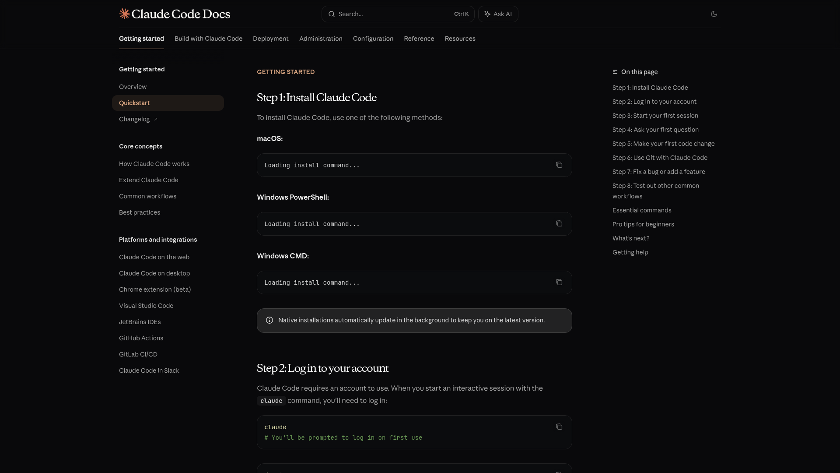The width and height of the screenshot is (840, 473).
Task: Open the Resources tab
Action: (460, 39)
